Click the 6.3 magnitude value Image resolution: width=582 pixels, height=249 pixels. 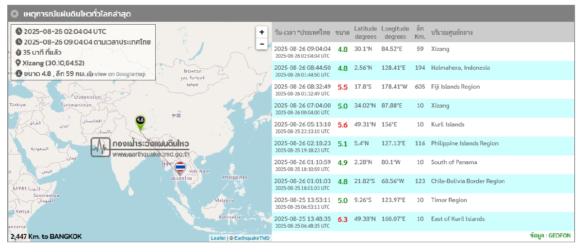pyautogui.click(x=342, y=219)
